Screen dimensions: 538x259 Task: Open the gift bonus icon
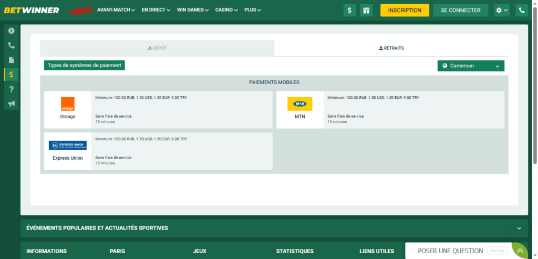366,11
